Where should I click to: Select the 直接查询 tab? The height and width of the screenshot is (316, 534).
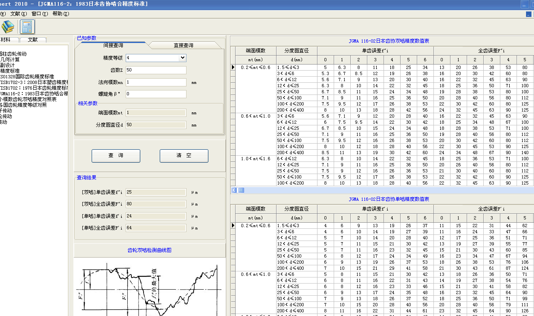(183, 45)
